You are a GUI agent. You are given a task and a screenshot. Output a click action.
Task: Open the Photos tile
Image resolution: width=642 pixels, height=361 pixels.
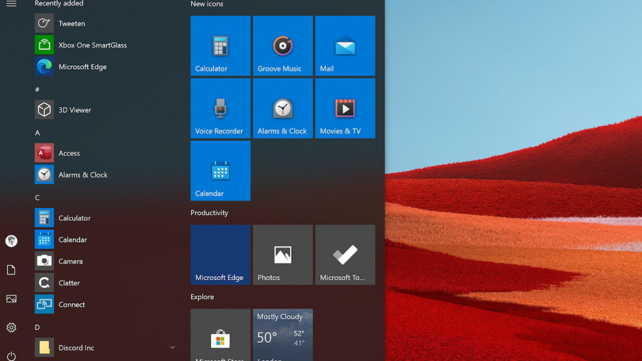tap(282, 255)
